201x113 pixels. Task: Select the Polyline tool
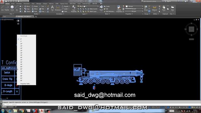pyautogui.click(x=7, y=8)
